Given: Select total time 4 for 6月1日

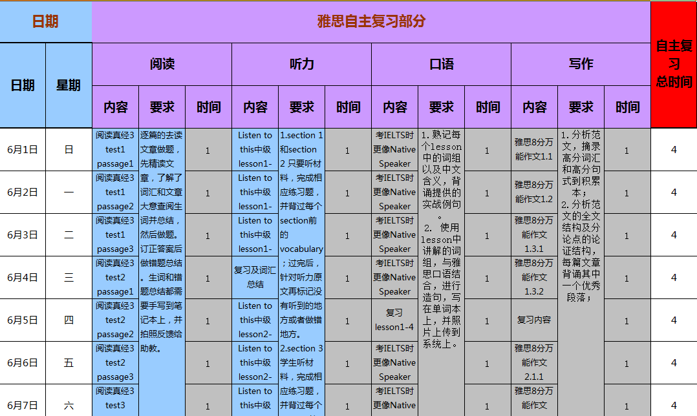Looking at the screenshot, I should click(674, 150).
